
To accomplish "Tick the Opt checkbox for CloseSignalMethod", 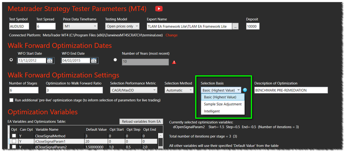I will pyautogui.click(x=14, y=136).
